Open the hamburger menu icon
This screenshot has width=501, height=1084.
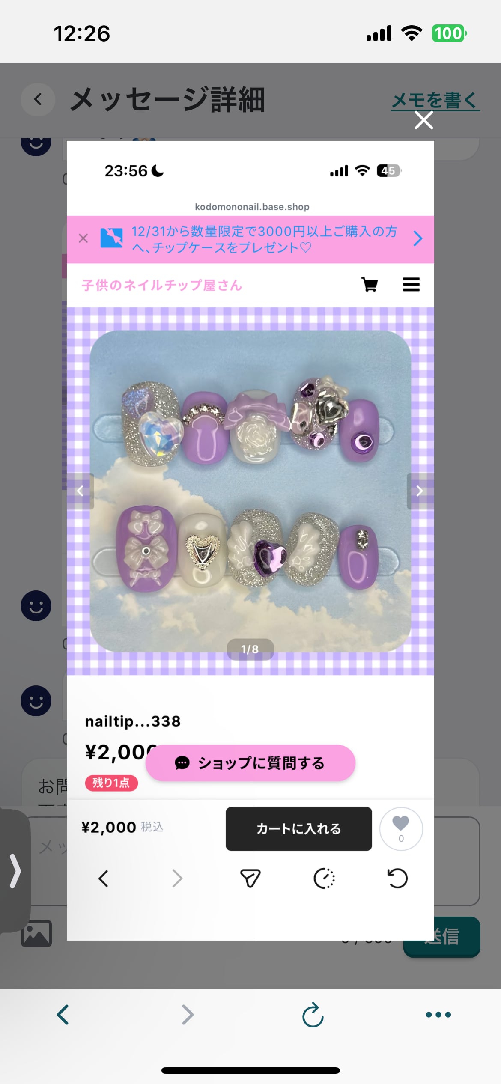pyautogui.click(x=411, y=284)
